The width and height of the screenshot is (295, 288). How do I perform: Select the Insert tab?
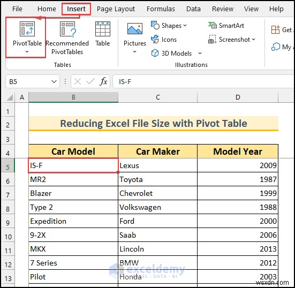coord(76,9)
